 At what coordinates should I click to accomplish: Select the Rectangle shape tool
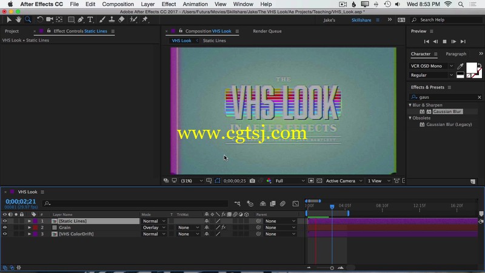(x=71, y=19)
